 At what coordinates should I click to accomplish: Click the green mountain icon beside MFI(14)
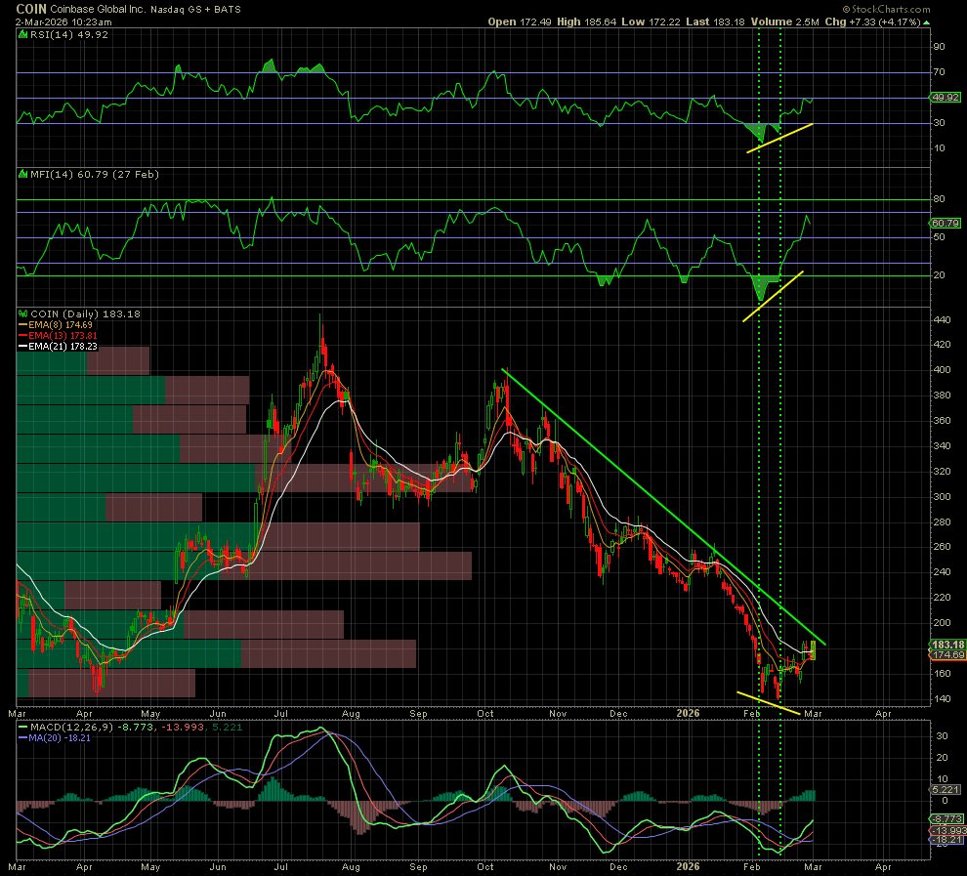[x=23, y=175]
